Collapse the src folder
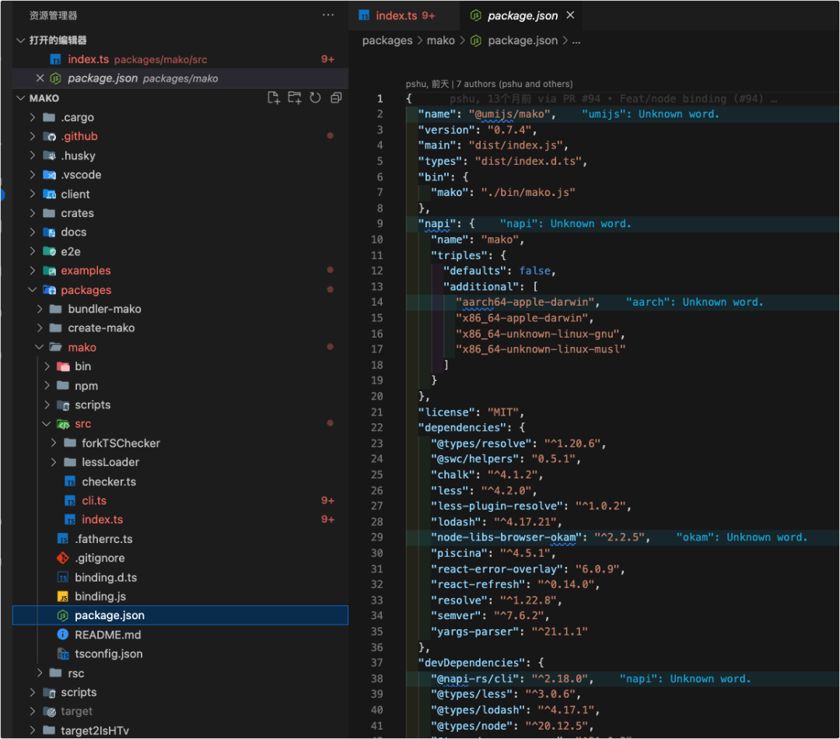The height and width of the screenshot is (739, 840). click(83, 424)
